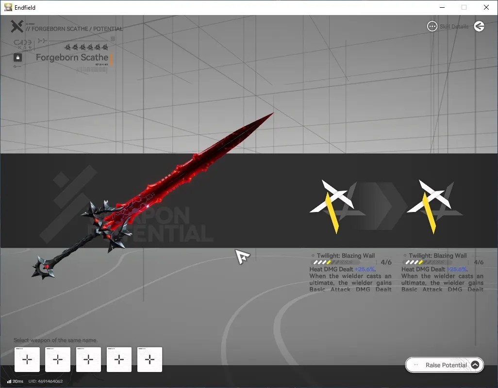The height and width of the screenshot is (388, 498).
Task: Click the crossed swords logo at top left
Action: tap(17, 26)
